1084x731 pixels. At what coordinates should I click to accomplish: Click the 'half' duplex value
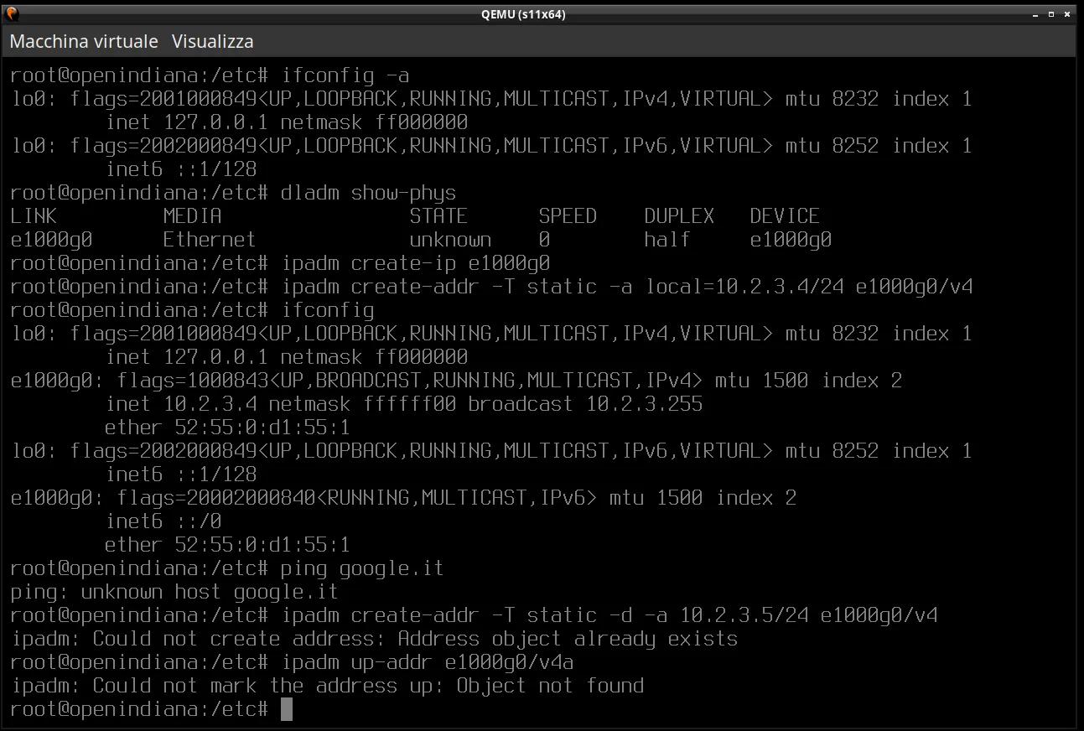[x=667, y=240]
